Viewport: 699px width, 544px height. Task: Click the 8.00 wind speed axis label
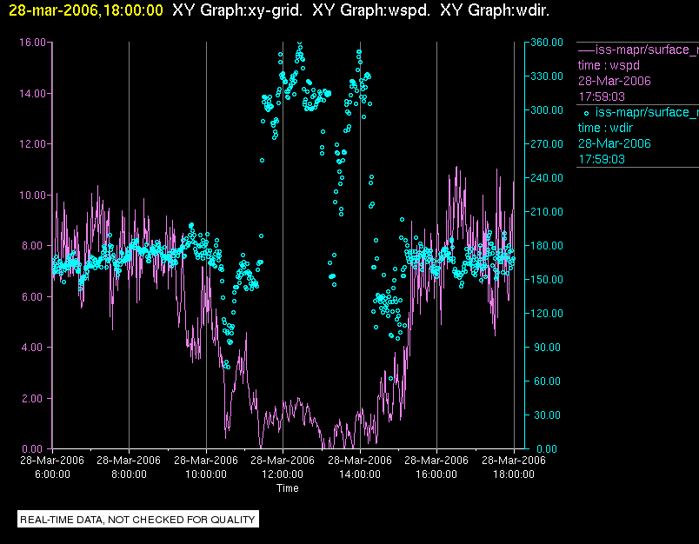[x=34, y=246]
